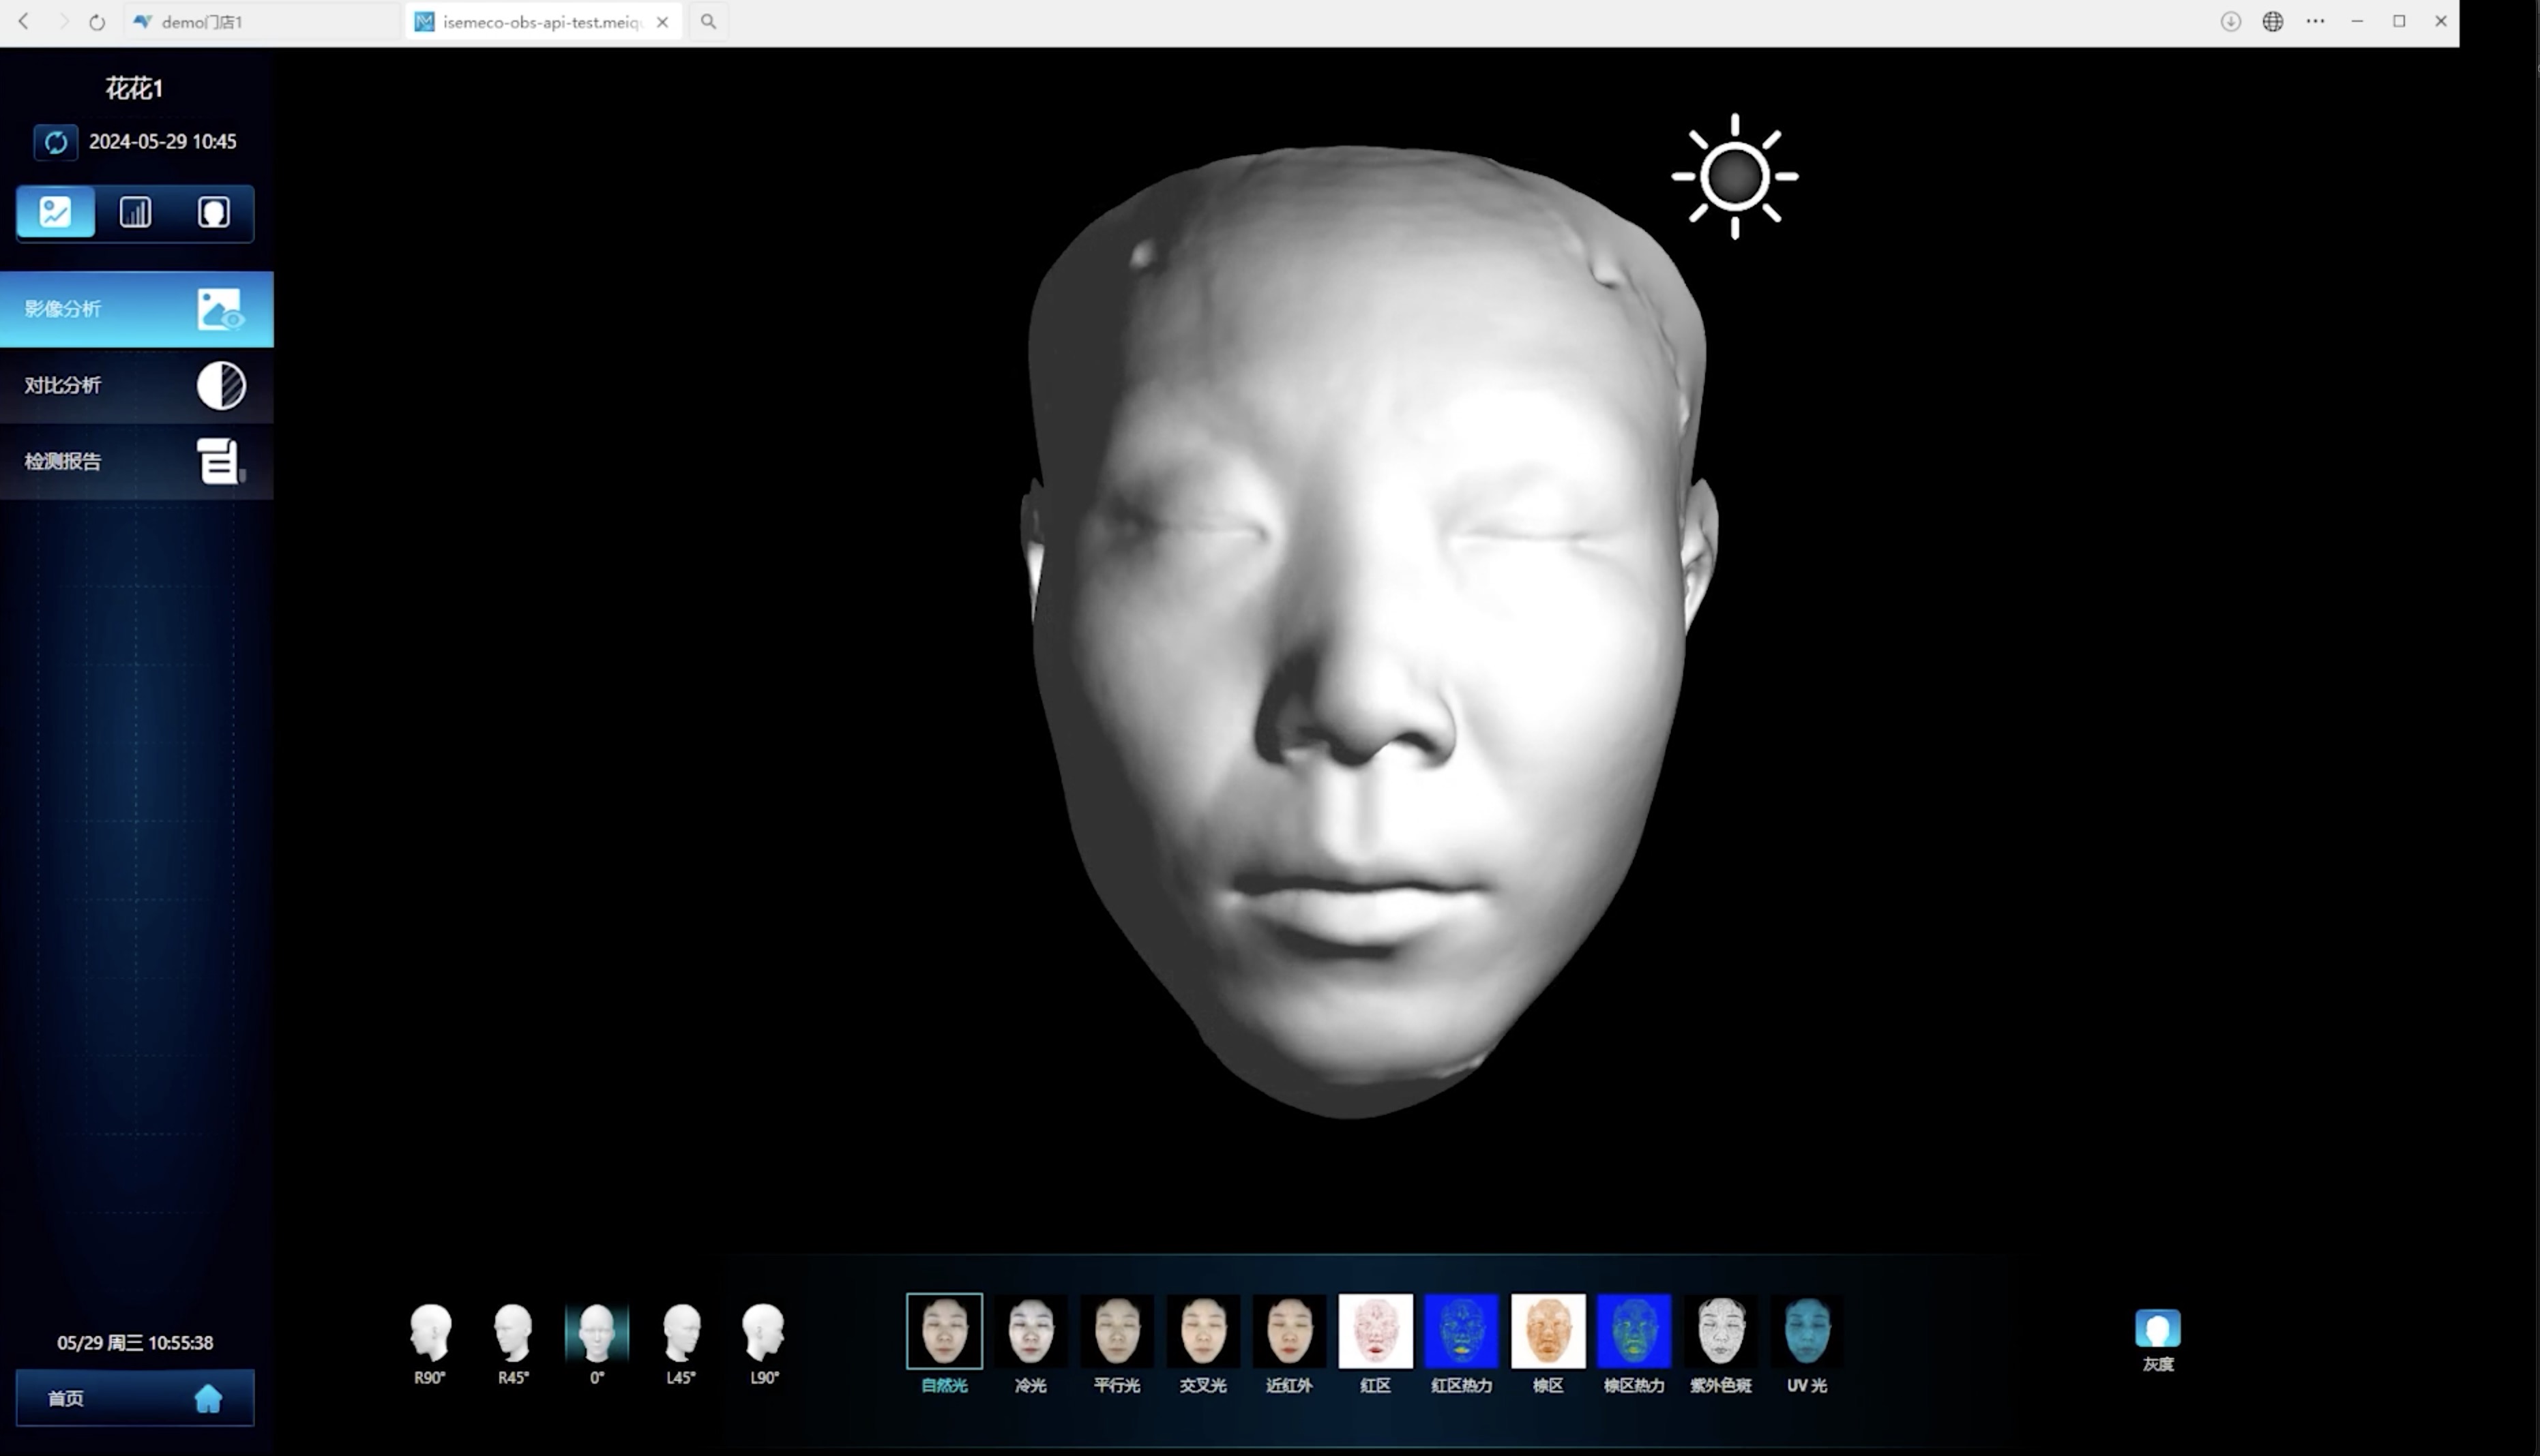Click the 首页 home button
2540x1456 pixels.
[135, 1397]
